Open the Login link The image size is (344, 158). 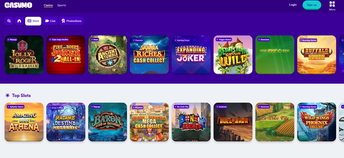(293, 5)
